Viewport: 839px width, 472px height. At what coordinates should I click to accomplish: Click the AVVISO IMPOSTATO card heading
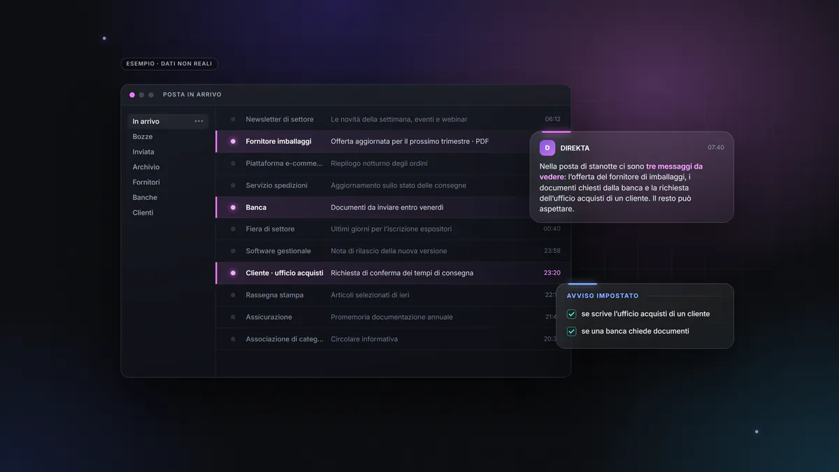(603, 296)
